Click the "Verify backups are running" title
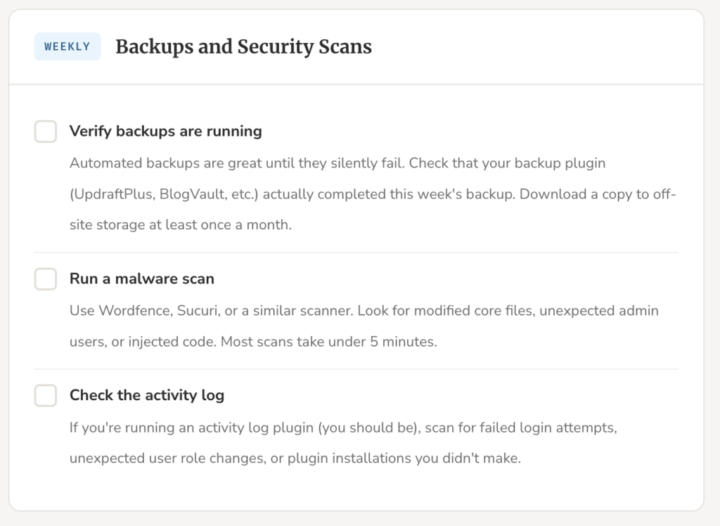The image size is (720, 526). [165, 131]
